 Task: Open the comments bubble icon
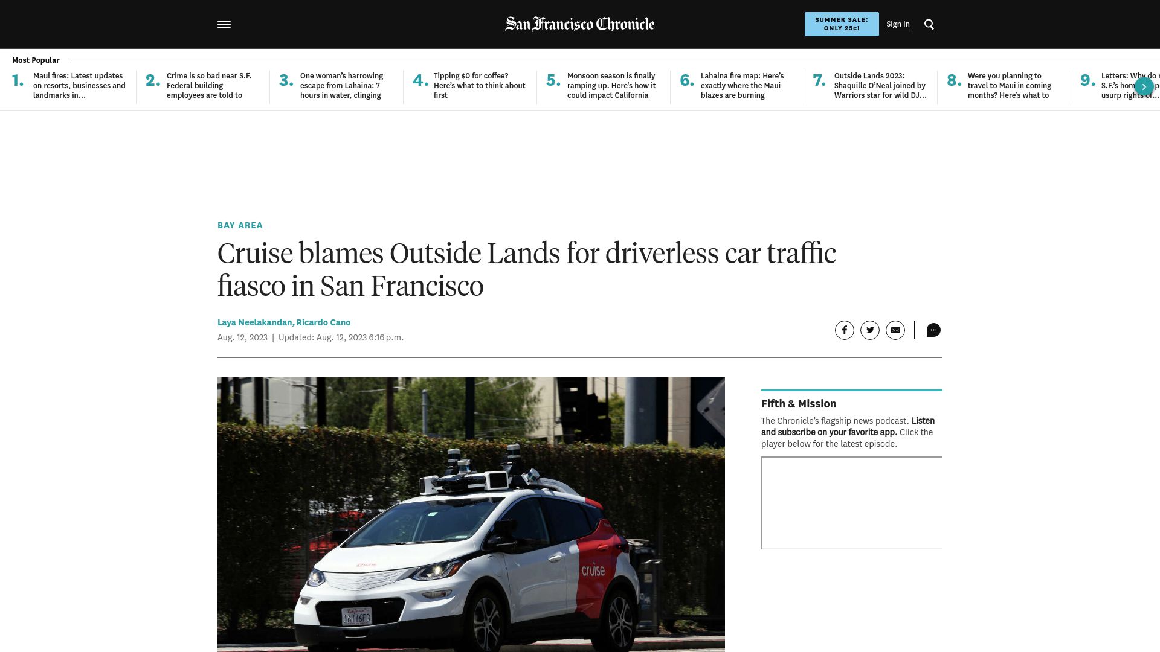point(933,330)
